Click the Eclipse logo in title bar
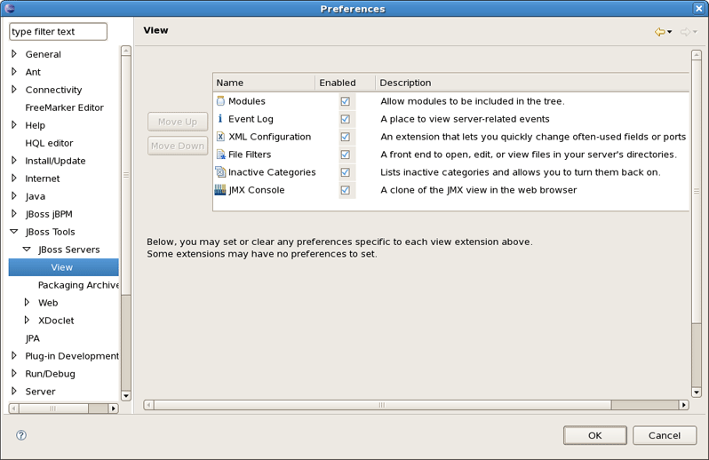Screen dimensions: 709x460 tap(10, 8)
